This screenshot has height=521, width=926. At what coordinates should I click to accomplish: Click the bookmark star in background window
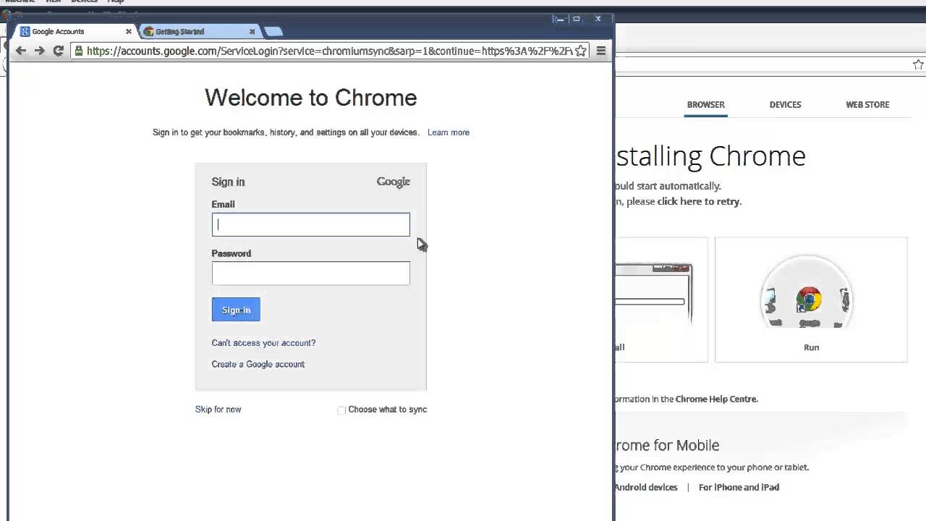pyautogui.click(x=918, y=64)
